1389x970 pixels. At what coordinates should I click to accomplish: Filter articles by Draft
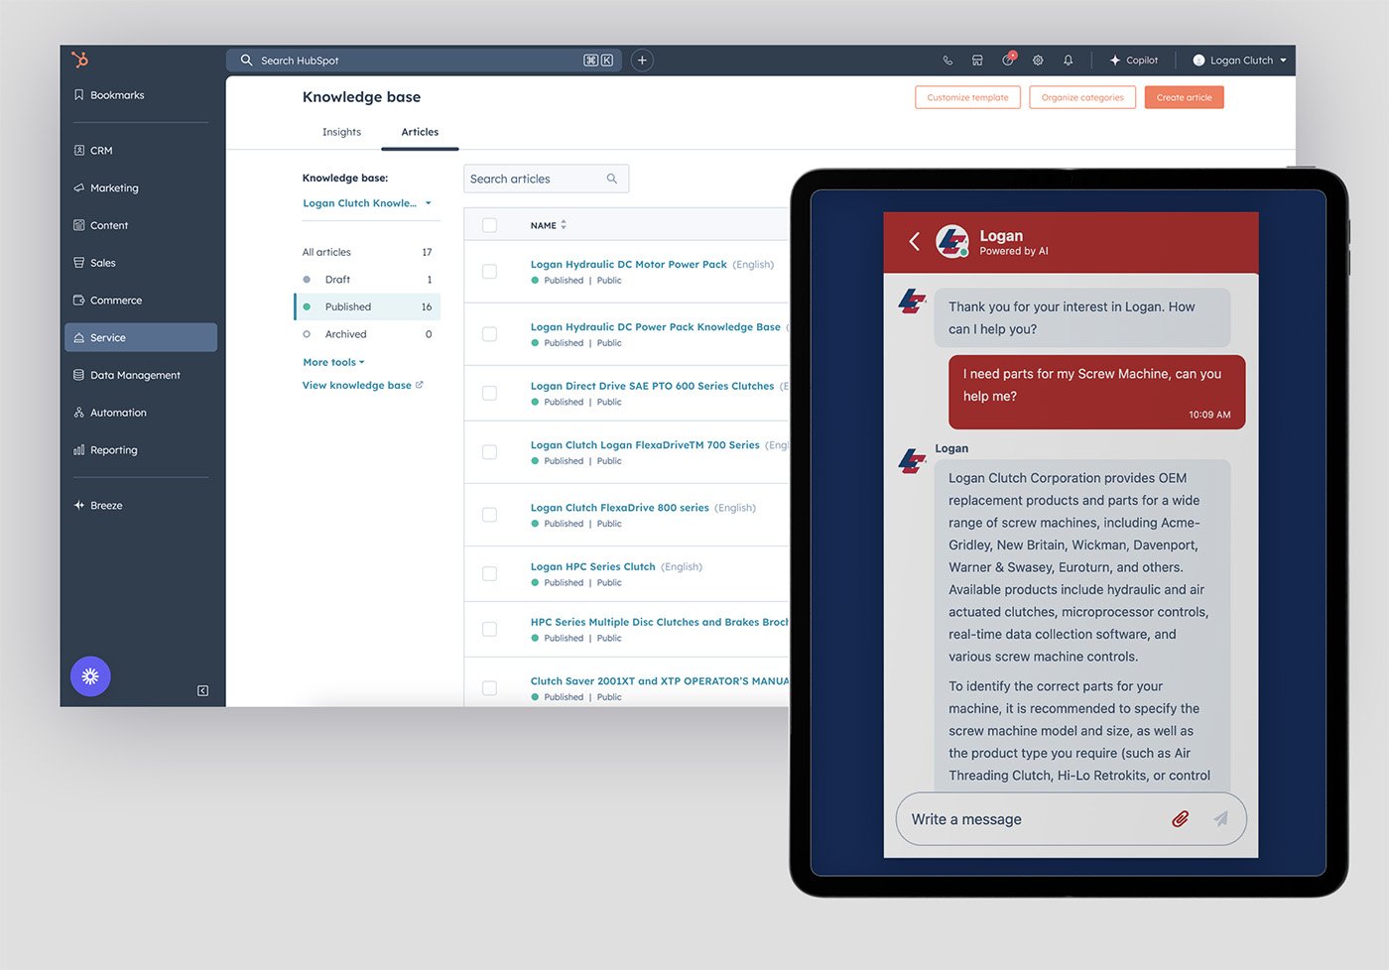(x=367, y=280)
